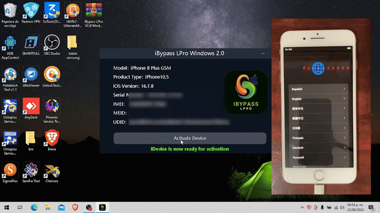
Task: Open ADB AppControl desktop shortcut
Action: click(x=10, y=47)
